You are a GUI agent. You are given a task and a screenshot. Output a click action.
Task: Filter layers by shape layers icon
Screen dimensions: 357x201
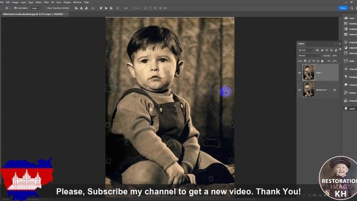pyautogui.click(x=331, y=50)
